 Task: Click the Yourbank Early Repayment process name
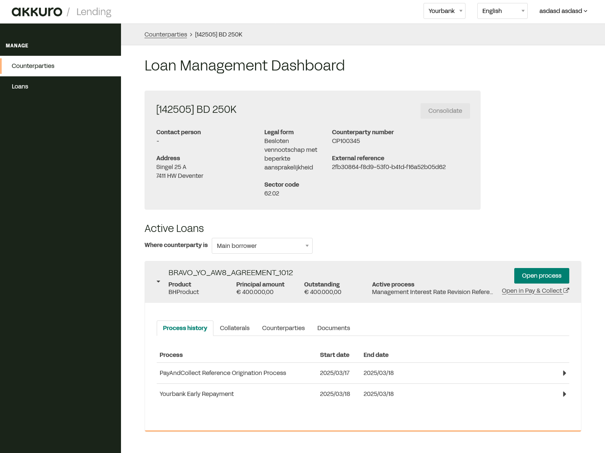197,394
